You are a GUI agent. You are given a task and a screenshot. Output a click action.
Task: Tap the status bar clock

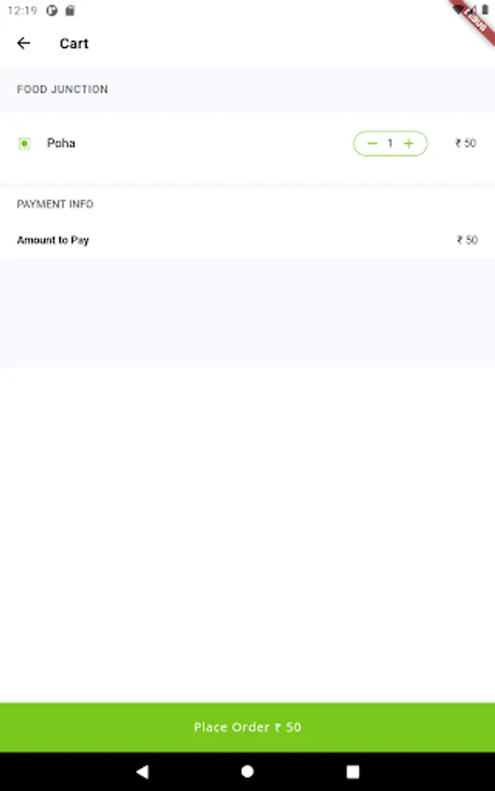pos(22,11)
